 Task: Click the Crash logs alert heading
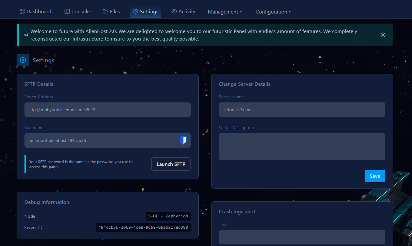coord(237,212)
